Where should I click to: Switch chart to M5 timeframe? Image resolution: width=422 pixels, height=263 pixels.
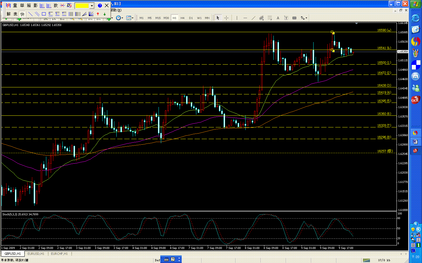pos(150,18)
